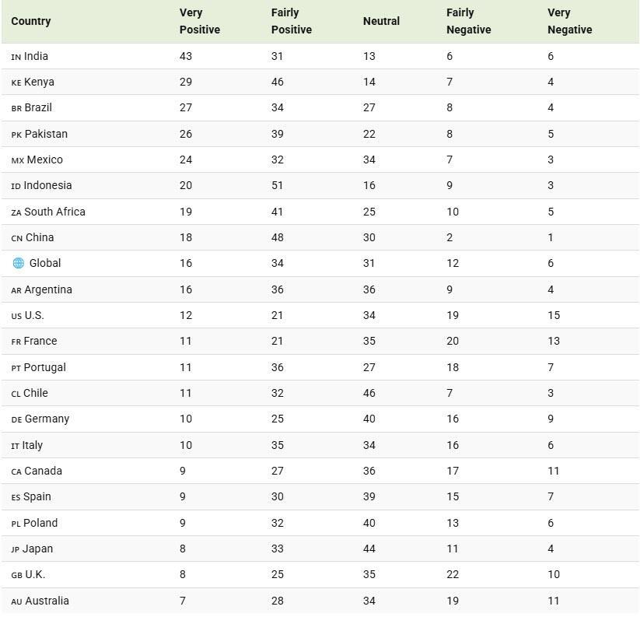
Task: Click the Very Negative column header
Action: pyautogui.click(x=569, y=21)
